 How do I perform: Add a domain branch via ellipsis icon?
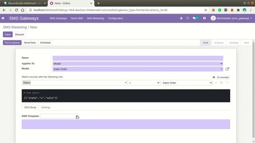(x=227, y=83)
